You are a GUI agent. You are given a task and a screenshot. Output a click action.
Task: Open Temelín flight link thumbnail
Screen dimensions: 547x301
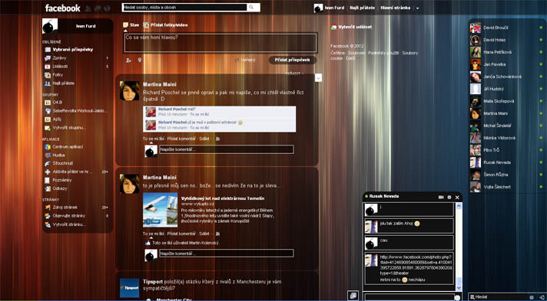click(160, 210)
